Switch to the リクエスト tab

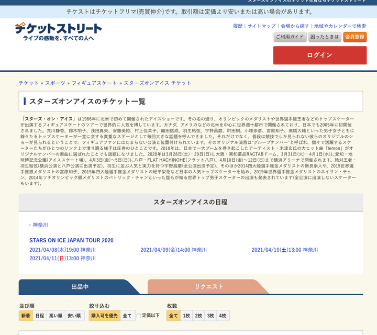coord(208,287)
